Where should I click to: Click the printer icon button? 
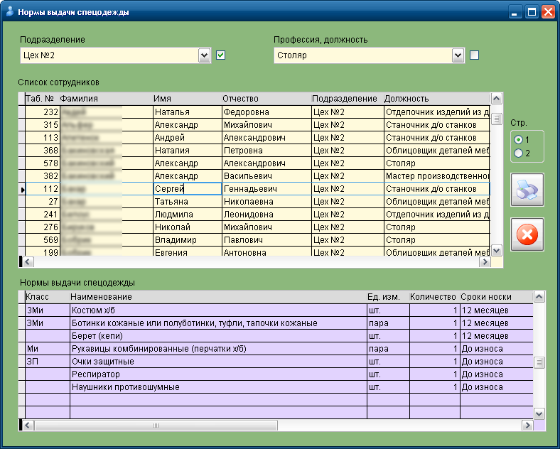[x=527, y=190]
